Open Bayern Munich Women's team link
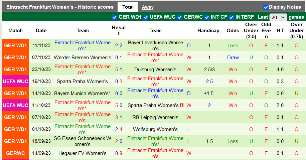Viewport: 306px width, 160px height. tap(82, 93)
